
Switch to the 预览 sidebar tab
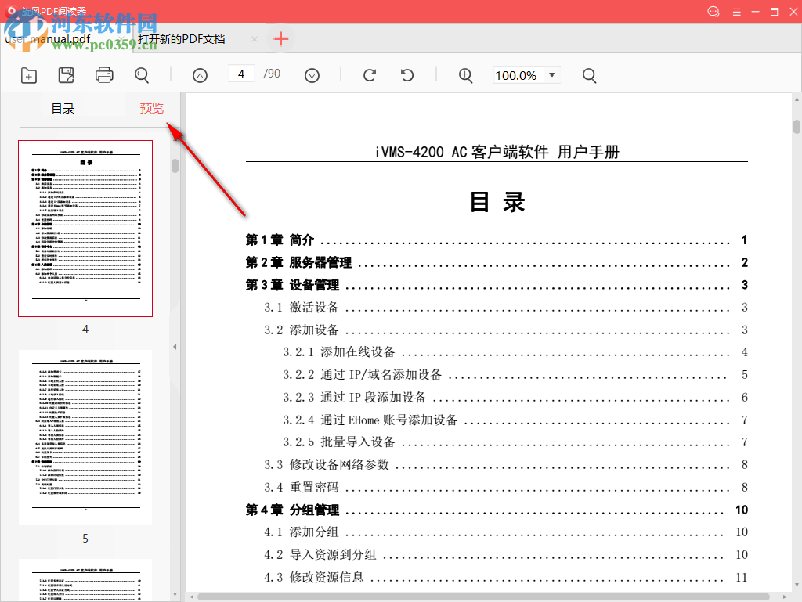coord(151,109)
